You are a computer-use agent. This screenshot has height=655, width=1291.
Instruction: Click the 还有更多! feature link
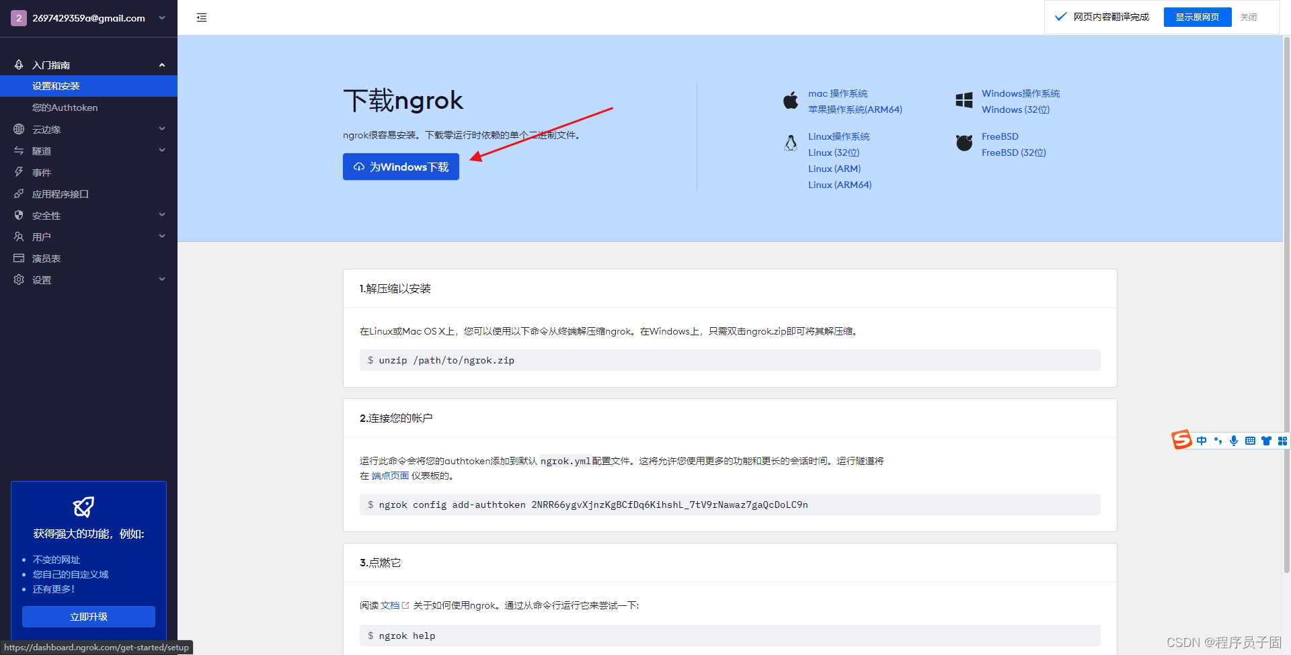(54, 589)
